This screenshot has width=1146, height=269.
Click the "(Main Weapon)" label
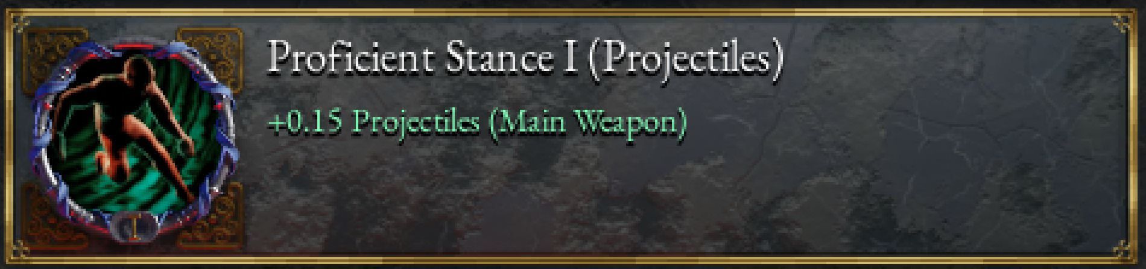click(x=588, y=124)
